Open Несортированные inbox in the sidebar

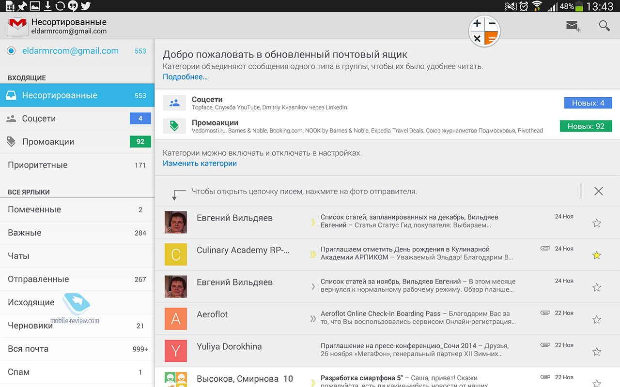coord(77,95)
